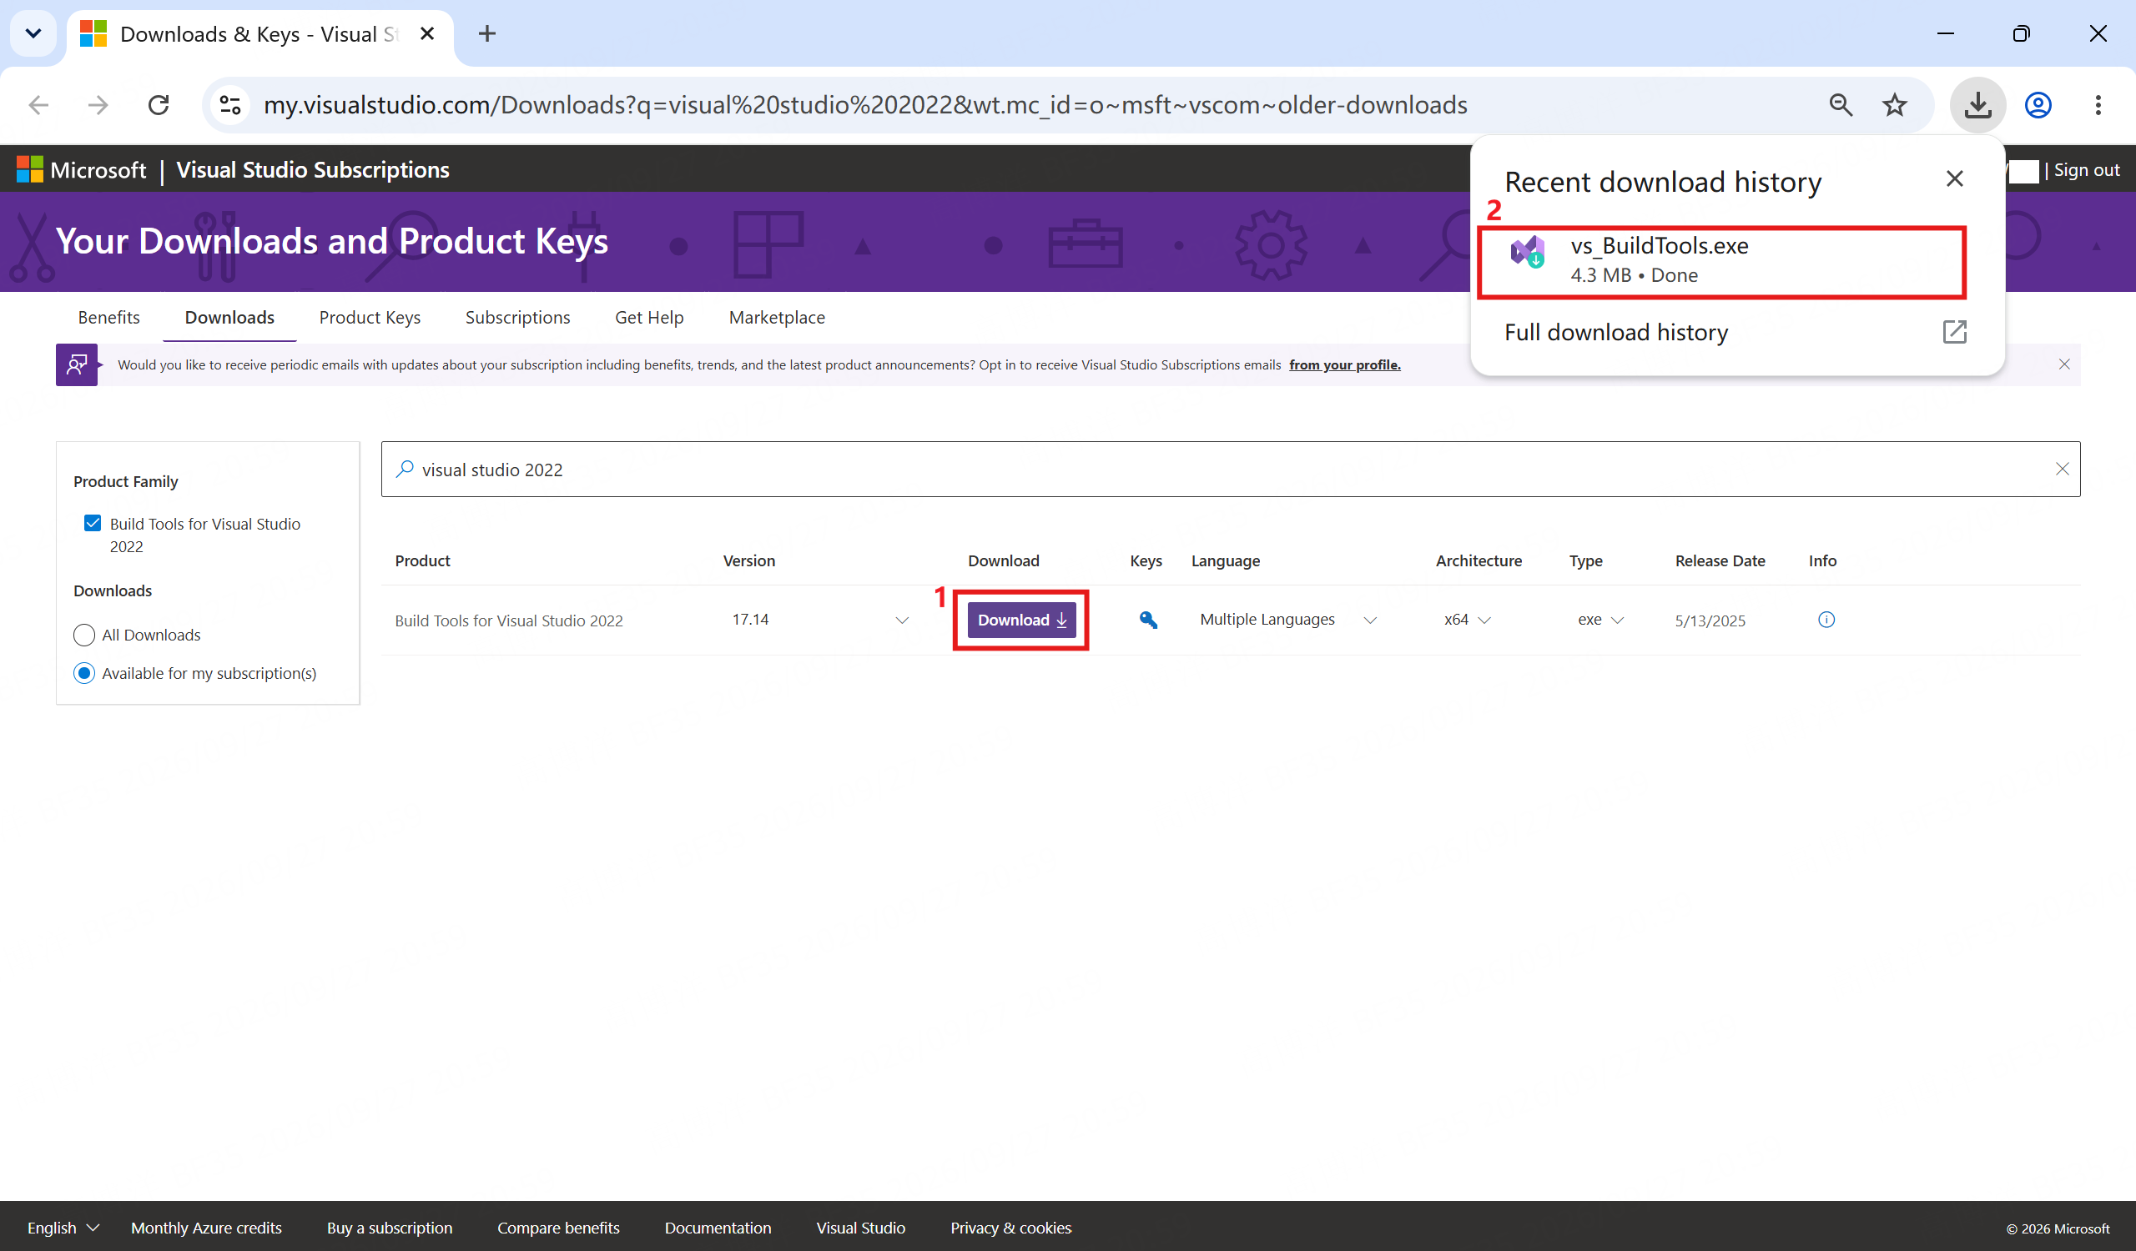Click Full download history text
The height and width of the screenshot is (1251, 2136).
[x=1615, y=332]
